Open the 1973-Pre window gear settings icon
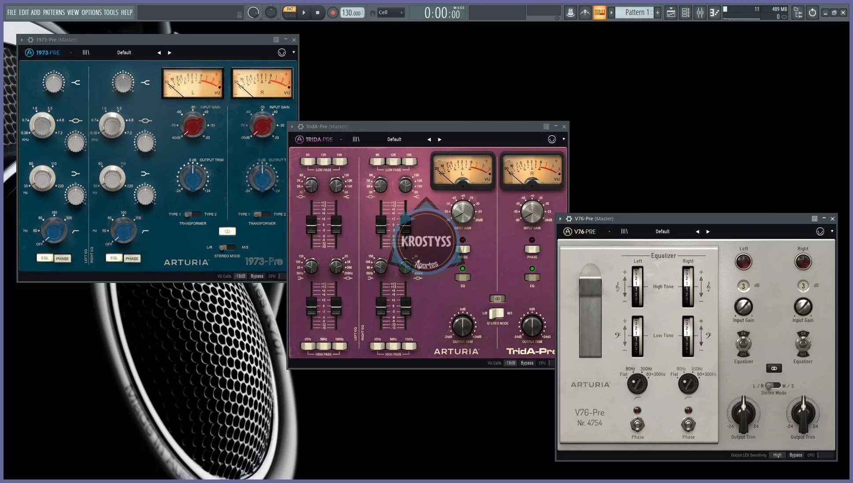 click(30, 40)
